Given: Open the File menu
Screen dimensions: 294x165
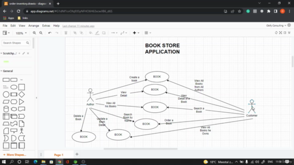Looking at the screenshot, I should 5,26.
